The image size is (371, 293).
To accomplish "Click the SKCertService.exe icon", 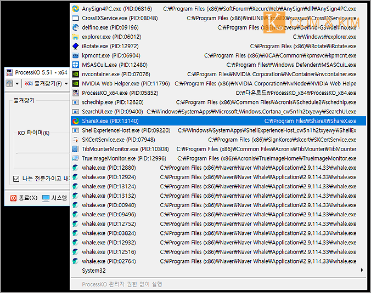I will 76,140.
